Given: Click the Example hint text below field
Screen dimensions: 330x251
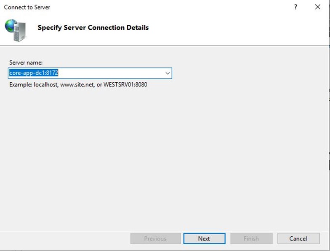Looking at the screenshot, I should tap(78, 85).
